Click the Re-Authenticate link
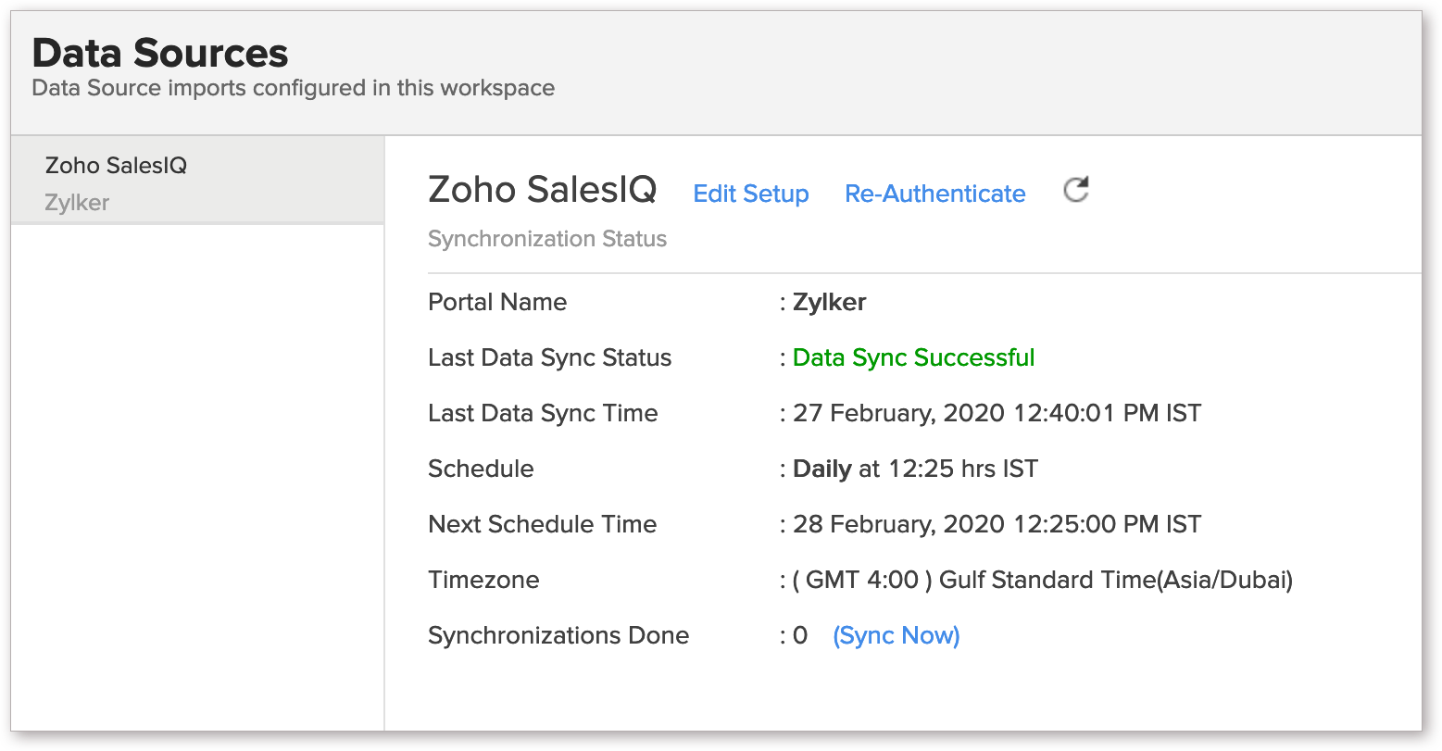 point(934,194)
